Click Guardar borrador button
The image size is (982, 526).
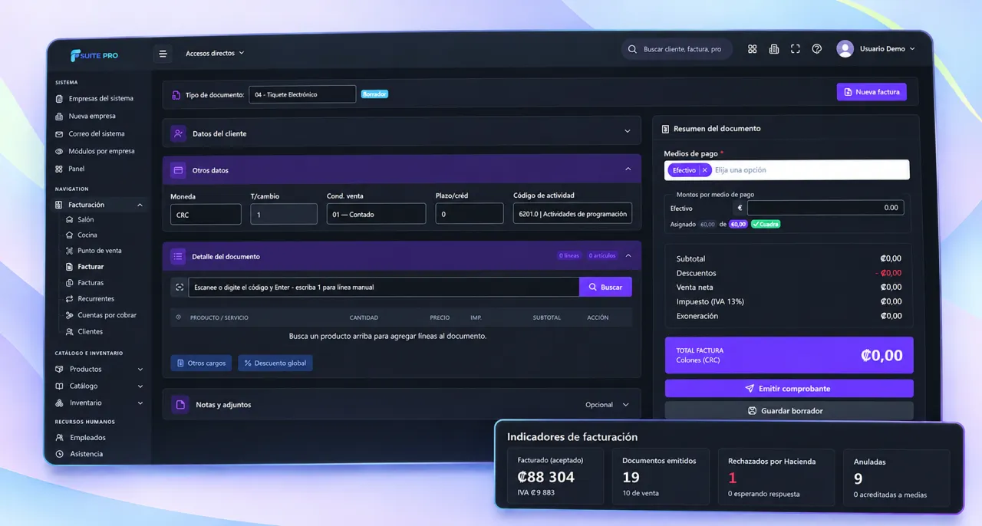pos(789,411)
